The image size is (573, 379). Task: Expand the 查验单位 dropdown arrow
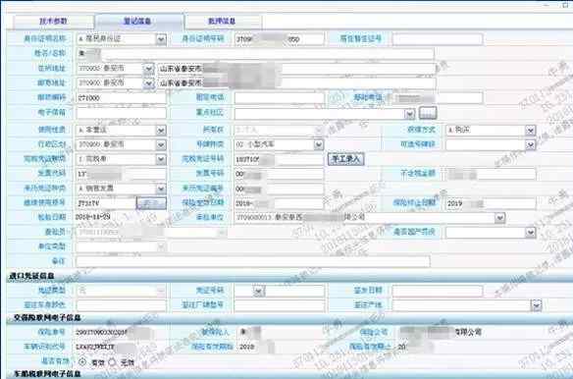(499, 218)
